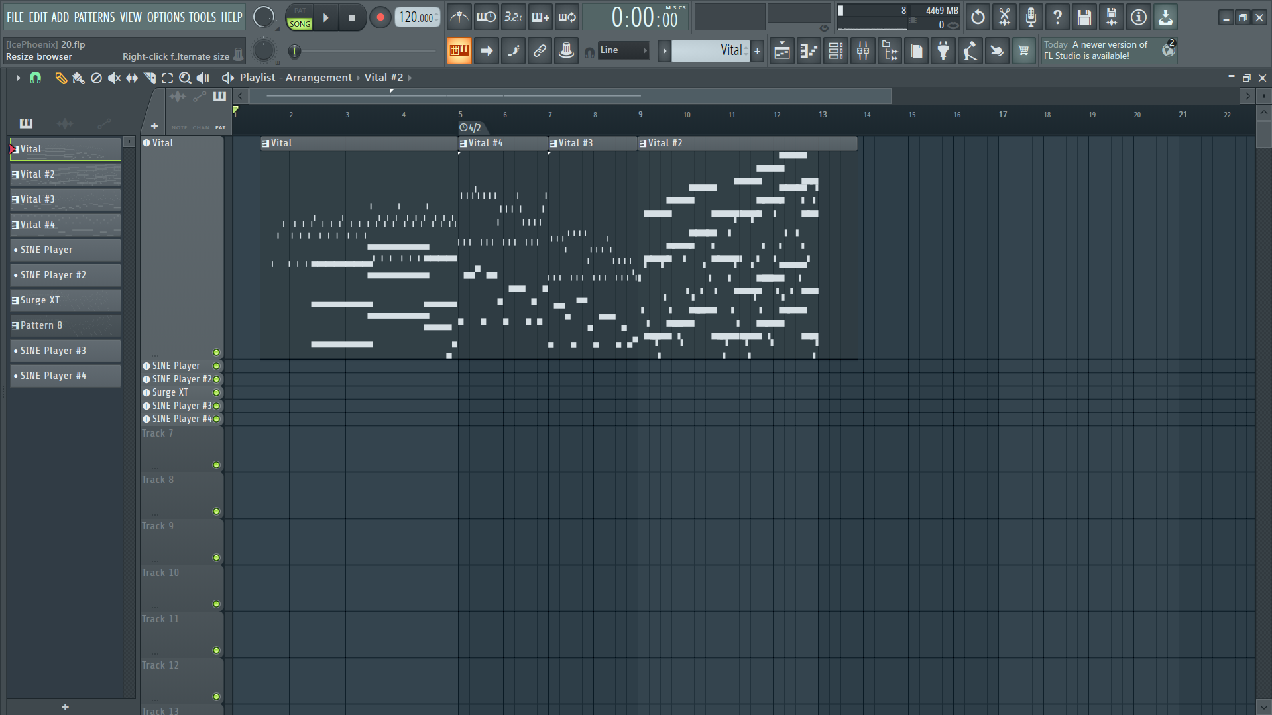Open the FILE menu
This screenshot has height=715, width=1272.
(15, 17)
